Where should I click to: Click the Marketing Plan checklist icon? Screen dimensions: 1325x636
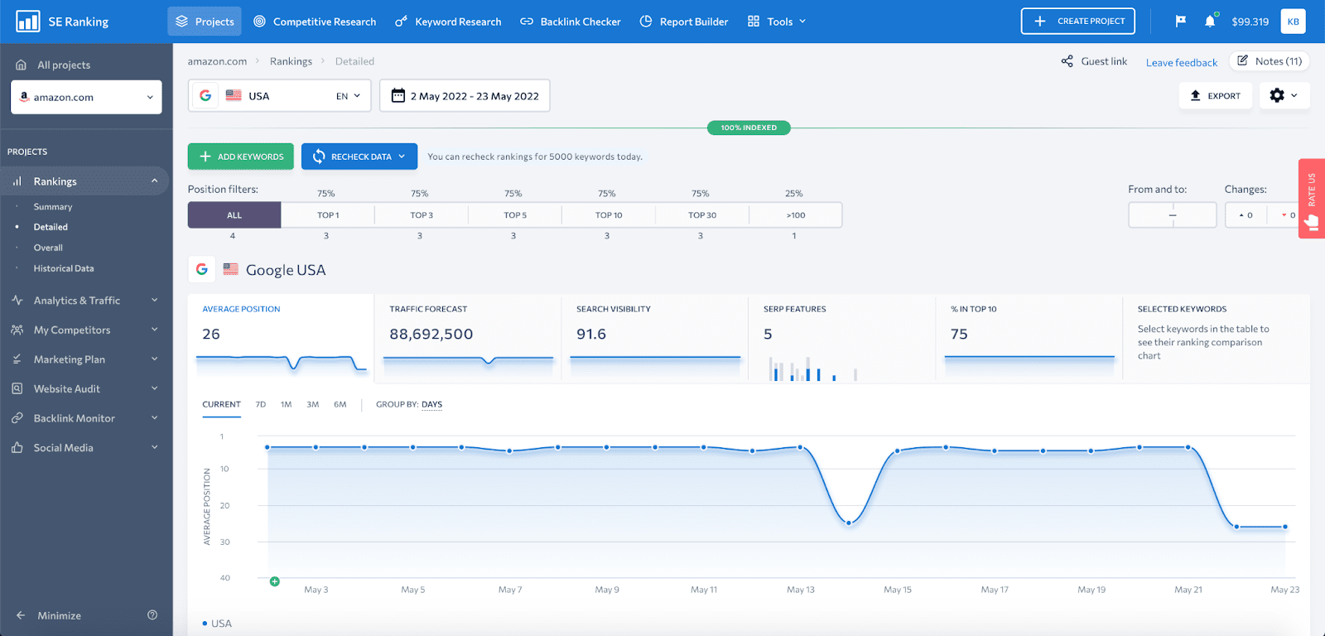coord(17,359)
